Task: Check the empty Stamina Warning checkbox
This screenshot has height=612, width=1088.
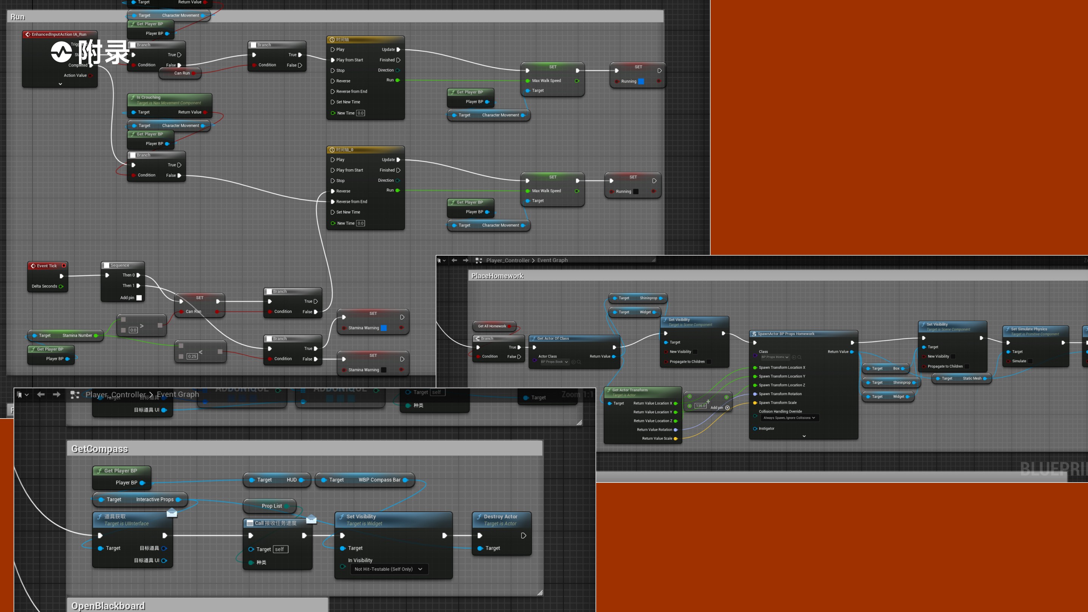Action: (383, 370)
